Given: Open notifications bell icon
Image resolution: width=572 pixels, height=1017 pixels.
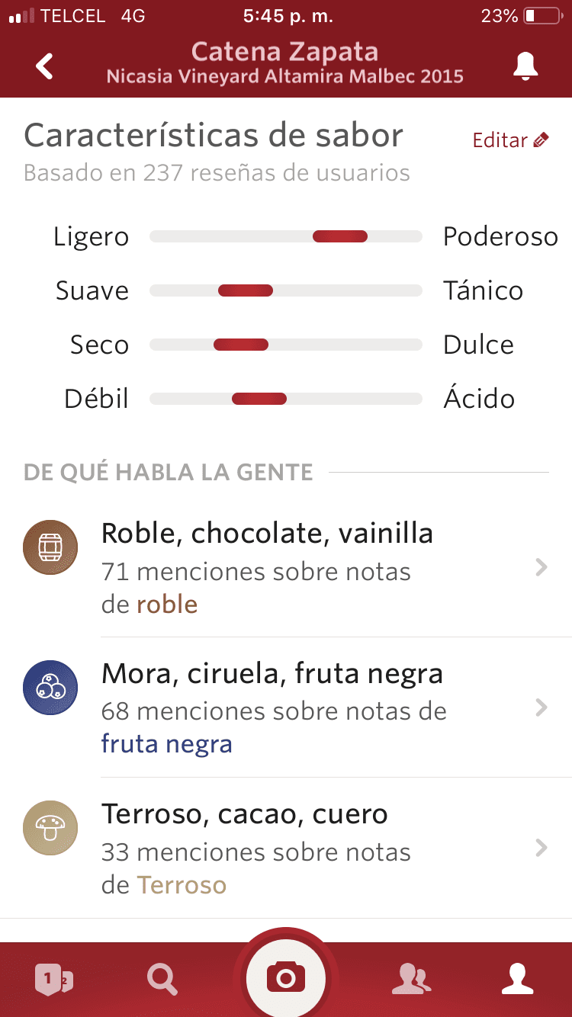Looking at the screenshot, I should 525,66.
